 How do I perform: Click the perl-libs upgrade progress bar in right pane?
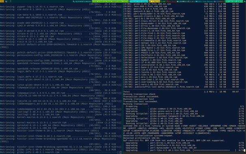(215, 150)
